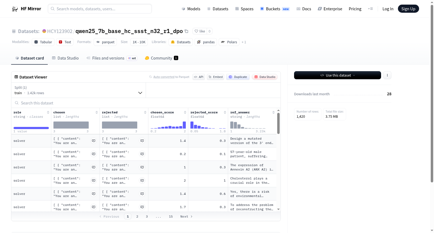Click the Sign Up button
The width and height of the screenshot is (434, 233).
[409, 9]
